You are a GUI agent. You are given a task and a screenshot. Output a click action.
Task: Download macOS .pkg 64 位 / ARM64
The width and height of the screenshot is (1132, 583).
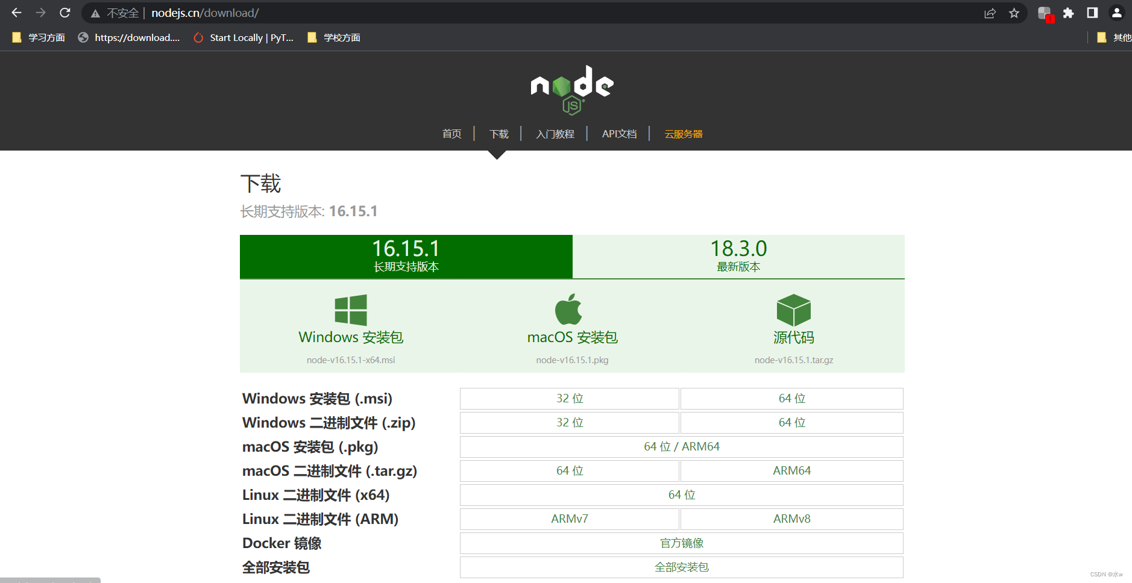click(682, 447)
